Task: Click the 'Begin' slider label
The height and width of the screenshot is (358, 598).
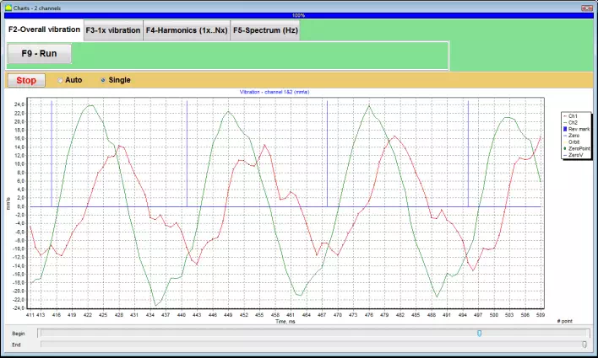Action: [x=19, y=334]
